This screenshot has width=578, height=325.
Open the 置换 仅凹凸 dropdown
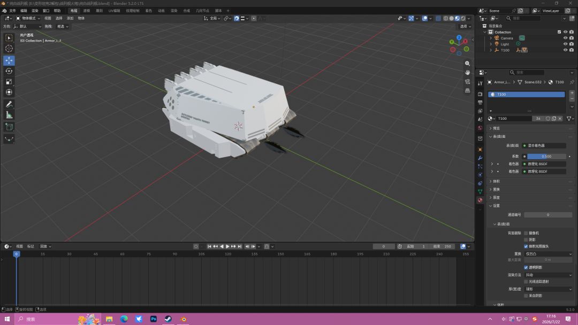click(x=548, y=254)
